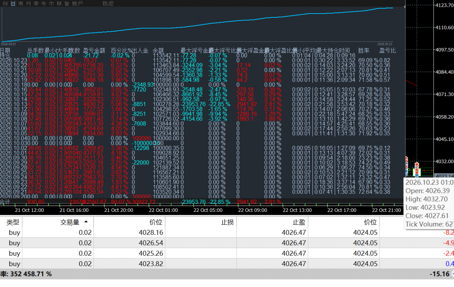
Task: Click the 113463.84 balance value
Action: point(166,65)
